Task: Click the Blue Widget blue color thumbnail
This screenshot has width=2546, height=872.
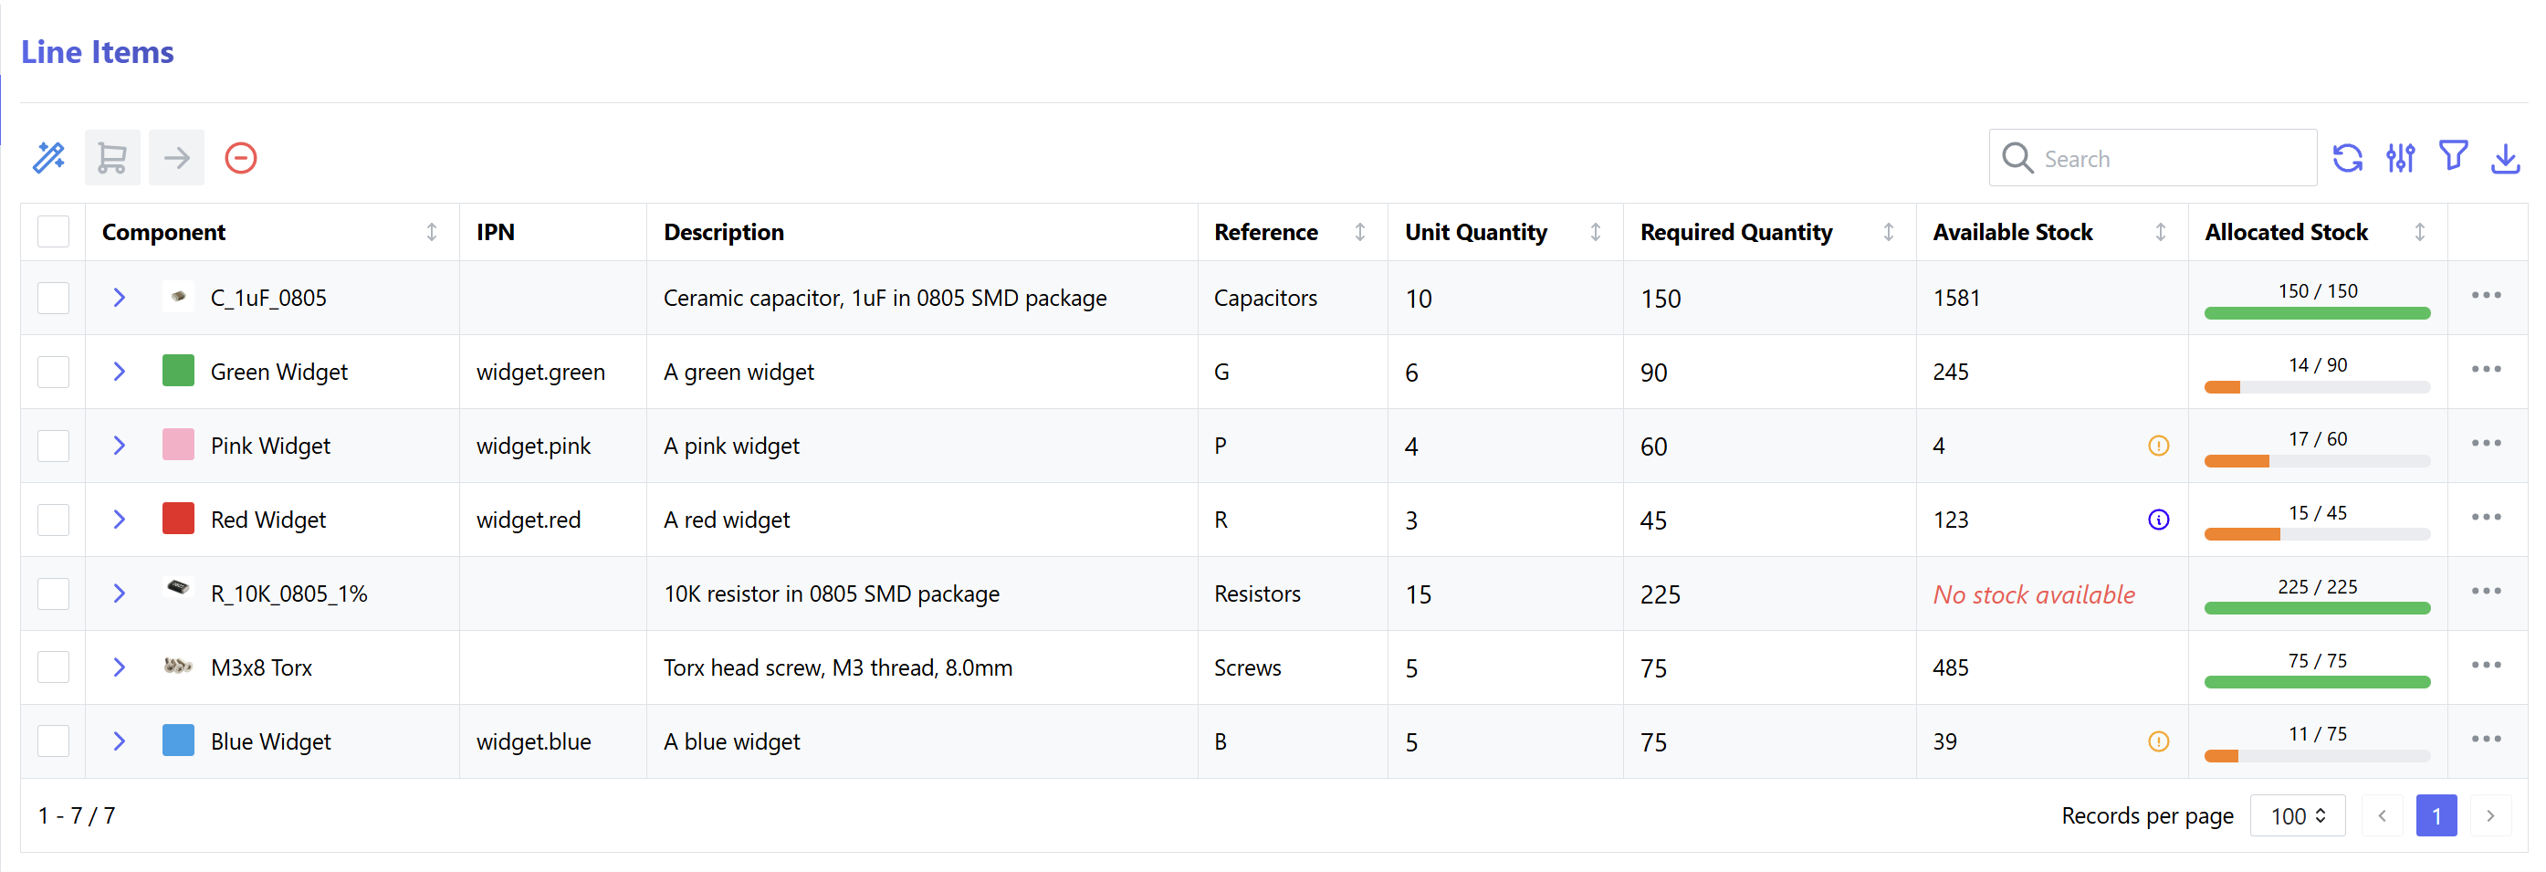Action: [x=178, y=741]
